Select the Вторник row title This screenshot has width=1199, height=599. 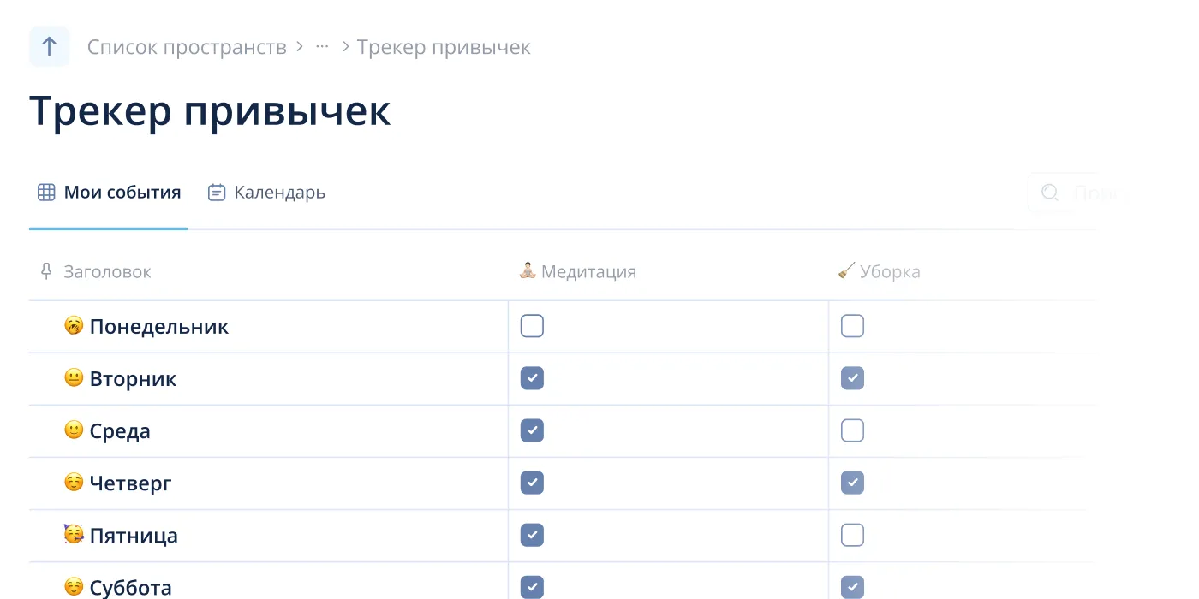133,379
